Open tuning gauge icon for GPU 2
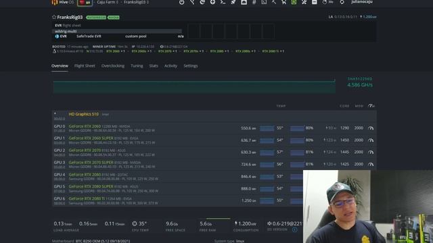433x243 pixels. (371, 152)
